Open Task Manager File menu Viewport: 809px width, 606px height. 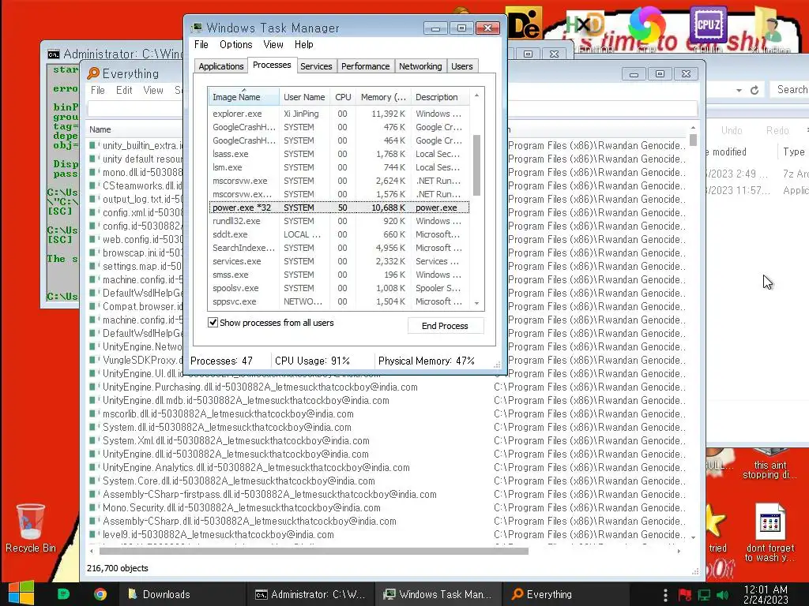[201, 44]
